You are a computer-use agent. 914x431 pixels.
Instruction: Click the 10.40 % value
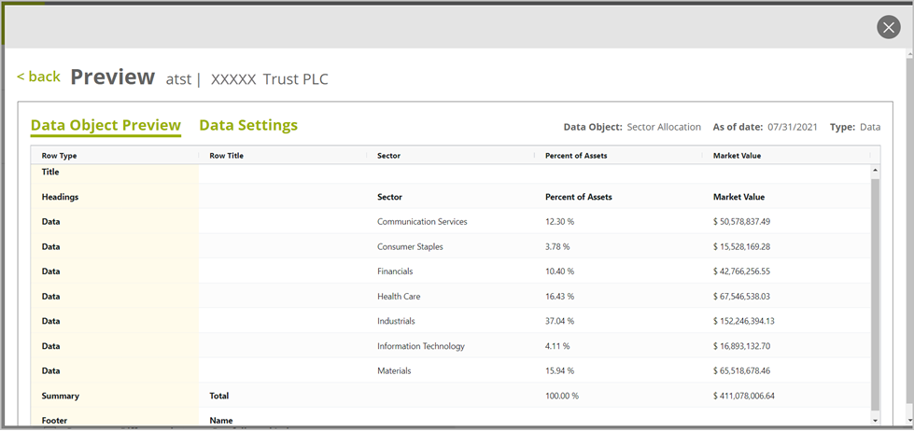pos(559,271)
